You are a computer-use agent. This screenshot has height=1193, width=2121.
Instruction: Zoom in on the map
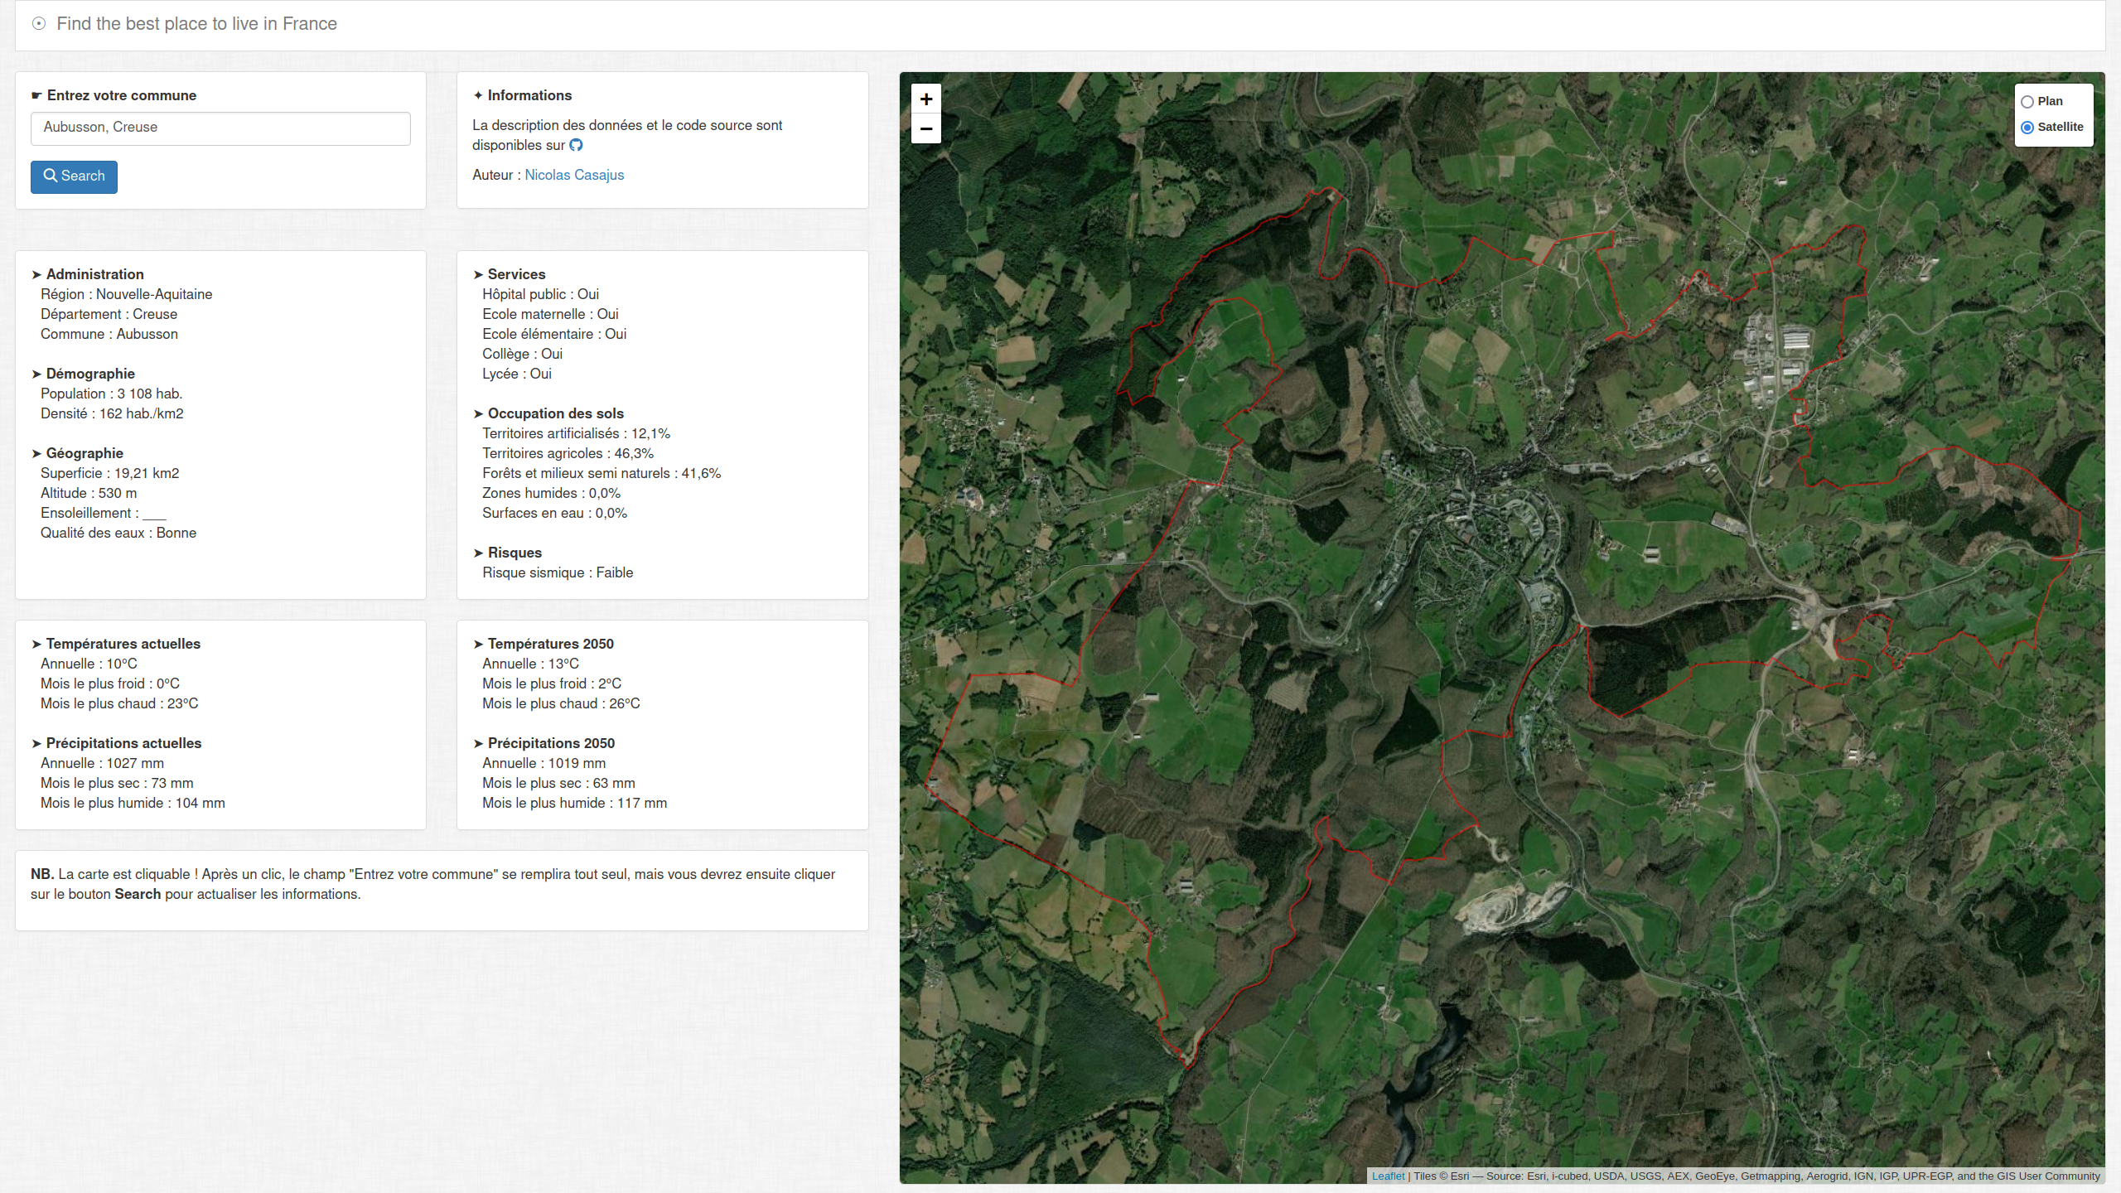(x=925, y=99)
